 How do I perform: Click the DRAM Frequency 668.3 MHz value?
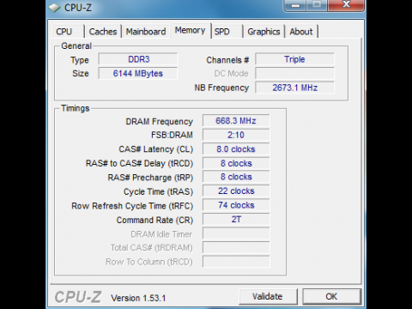click(236, 121)
